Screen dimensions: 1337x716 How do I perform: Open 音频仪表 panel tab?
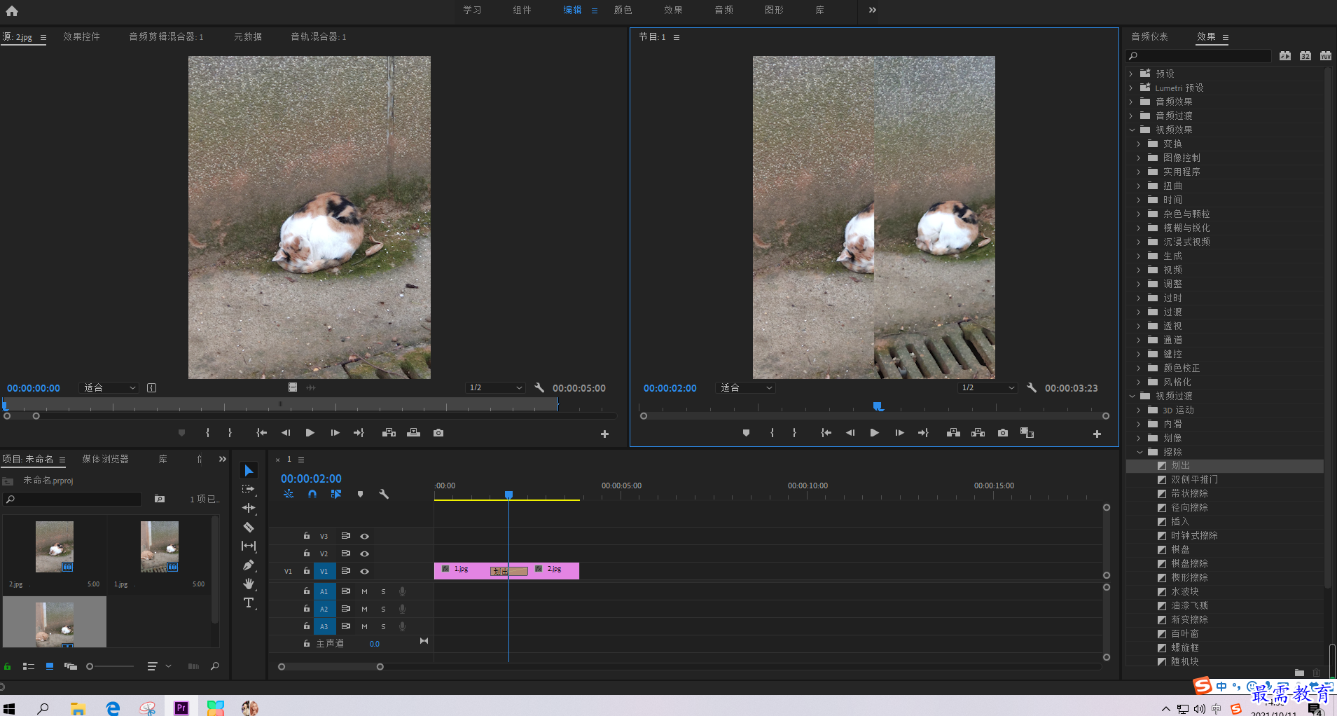click(1149, 36)
